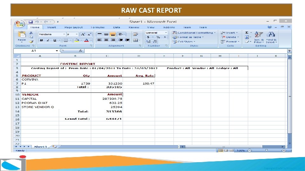Toggle Bold formatting
The image size is (305, 171).
click(41, 40)
